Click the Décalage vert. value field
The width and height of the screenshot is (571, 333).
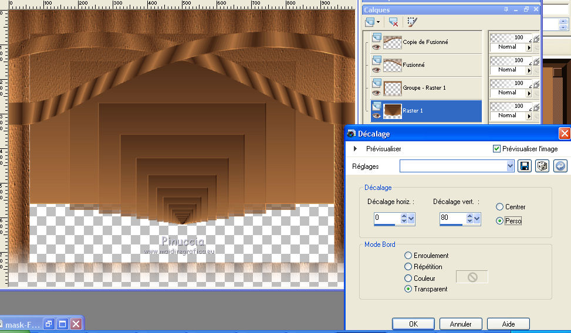[452, 218]
